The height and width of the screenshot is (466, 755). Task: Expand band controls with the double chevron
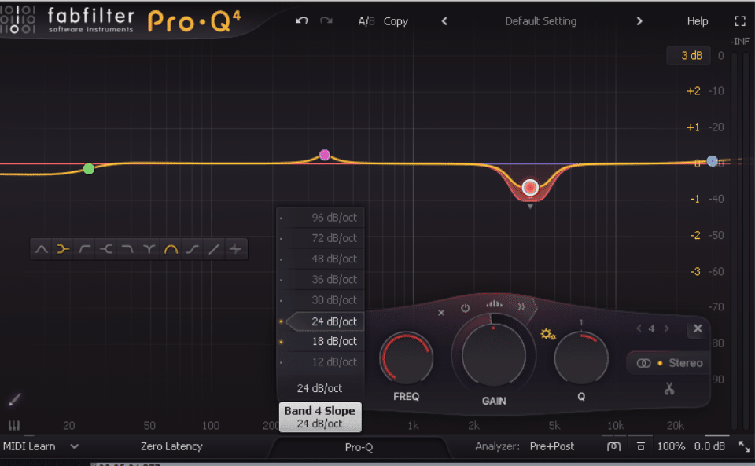[521, 308]
